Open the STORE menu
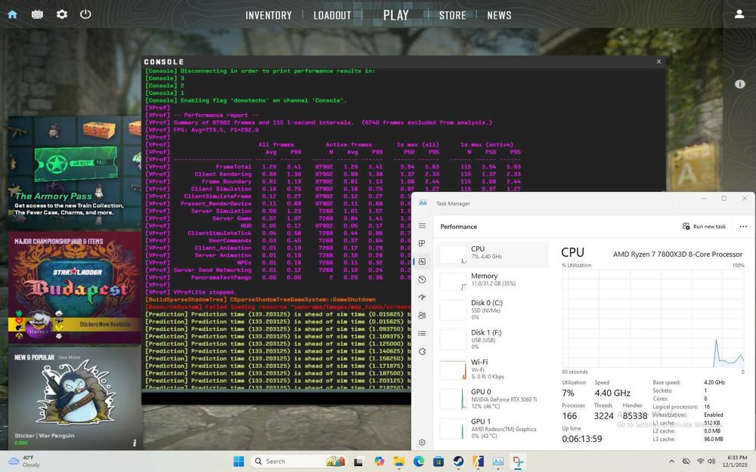 [x=452, y=15]
